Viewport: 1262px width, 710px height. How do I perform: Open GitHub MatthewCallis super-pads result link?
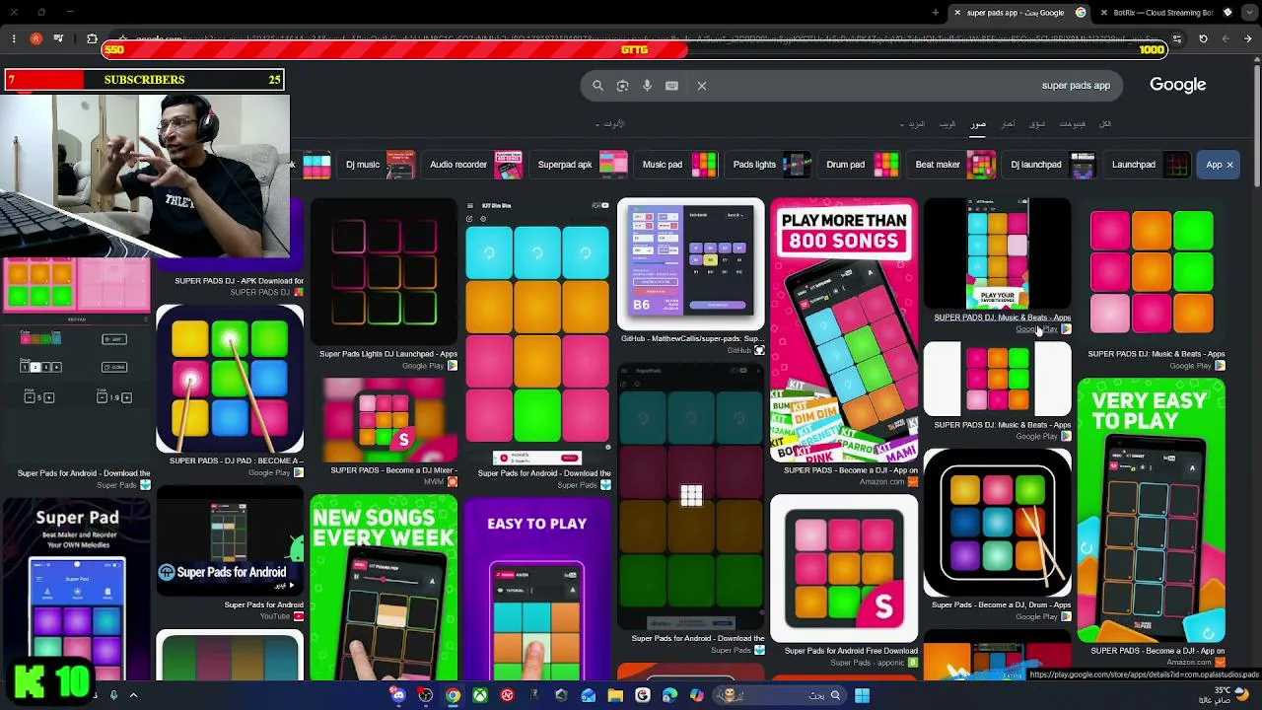[692, 339]
